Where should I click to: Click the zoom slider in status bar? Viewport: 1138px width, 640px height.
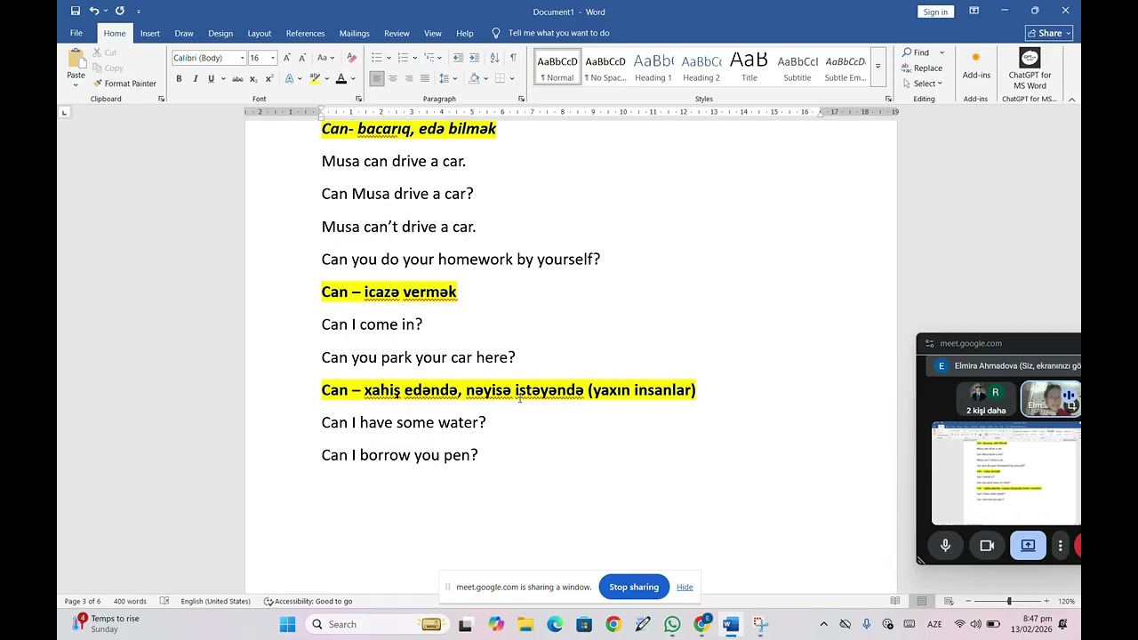(x=1009, y=602)
